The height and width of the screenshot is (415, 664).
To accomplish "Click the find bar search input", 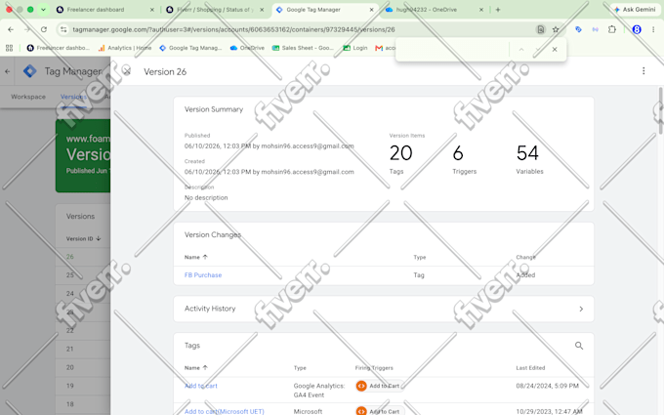I will 453,50.
